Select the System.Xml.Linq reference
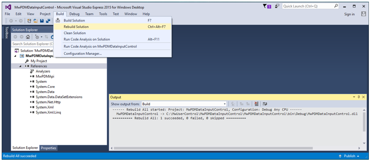Image resolution: width=371 pixels, height=161 pixels. 49,112
